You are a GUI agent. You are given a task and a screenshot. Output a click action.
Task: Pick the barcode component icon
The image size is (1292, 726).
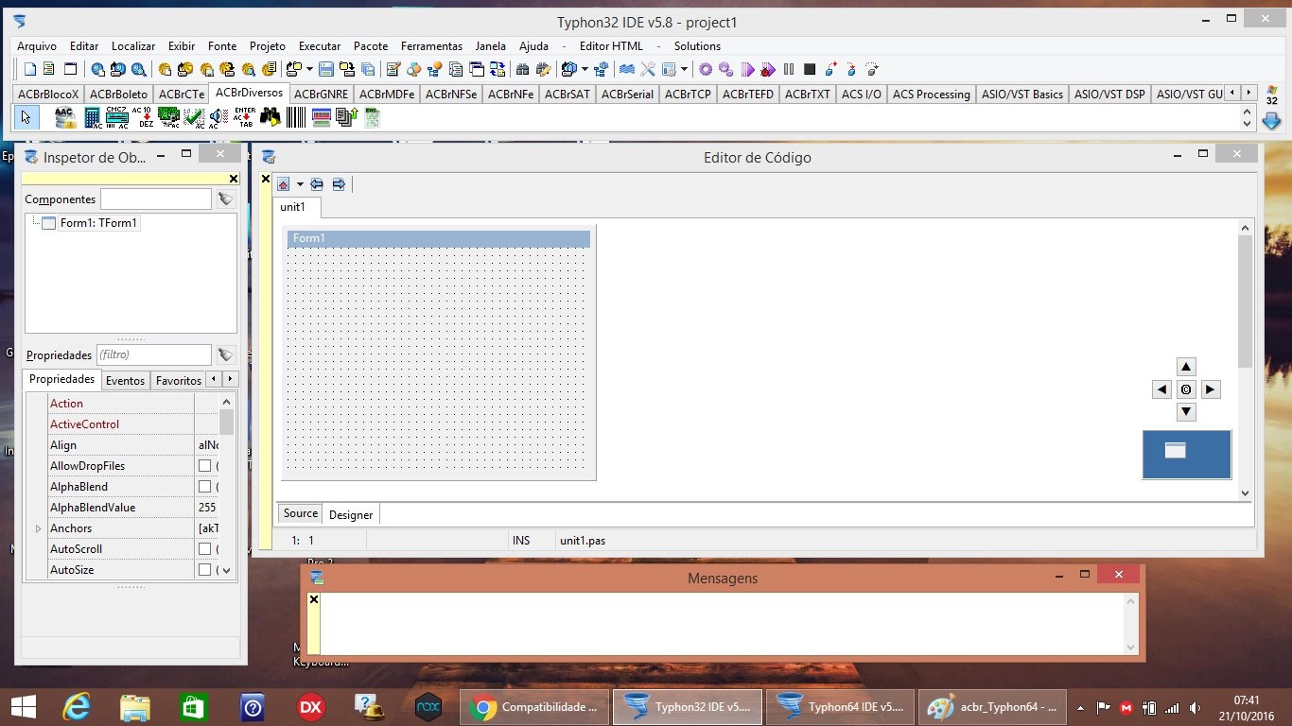(x=296, y=117)
